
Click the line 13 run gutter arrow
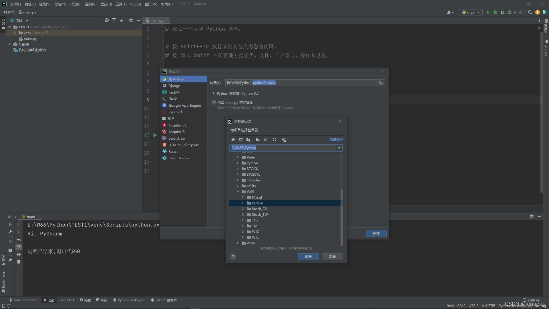(x=155, y=135)
